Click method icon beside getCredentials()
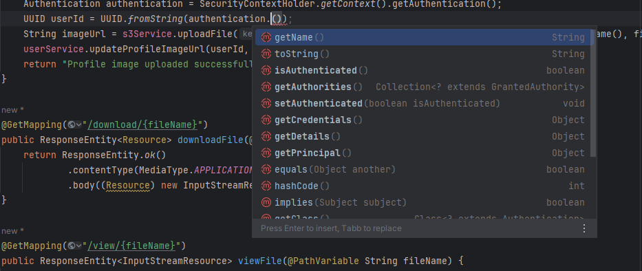 [x=266, y=120]
